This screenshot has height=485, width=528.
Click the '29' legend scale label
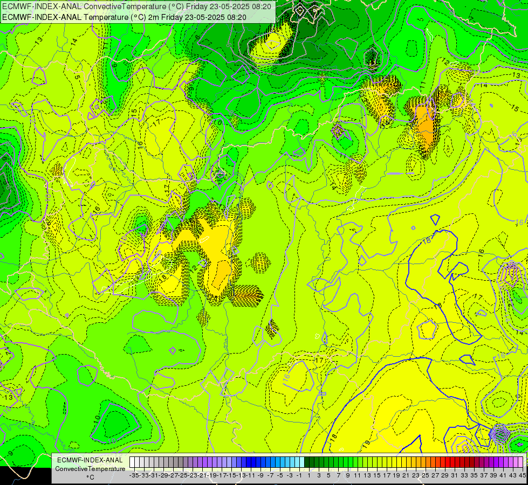pos(445,476)
